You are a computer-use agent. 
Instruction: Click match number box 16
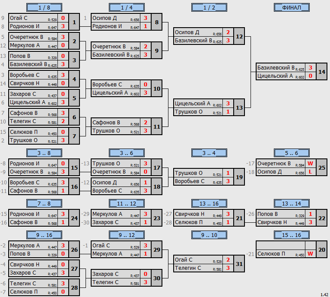click(74, 186)
